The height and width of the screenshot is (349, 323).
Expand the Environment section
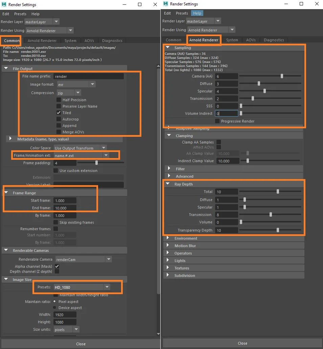[x=168, y=238]
